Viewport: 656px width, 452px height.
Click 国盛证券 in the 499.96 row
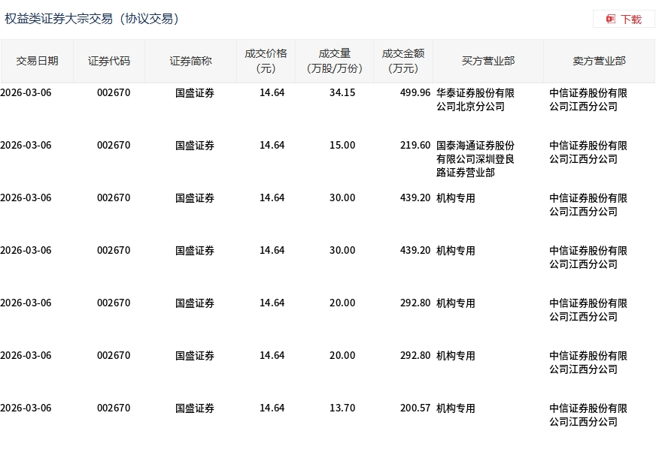tap(195, 93)
